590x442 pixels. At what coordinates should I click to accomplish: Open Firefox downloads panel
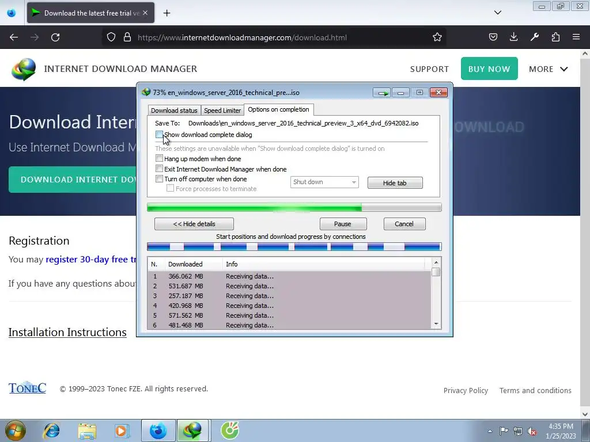513,37
